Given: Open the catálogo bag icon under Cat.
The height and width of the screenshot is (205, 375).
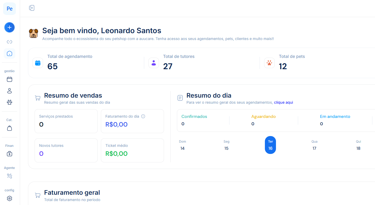Looking at the screenshot, I should [10, 128].
